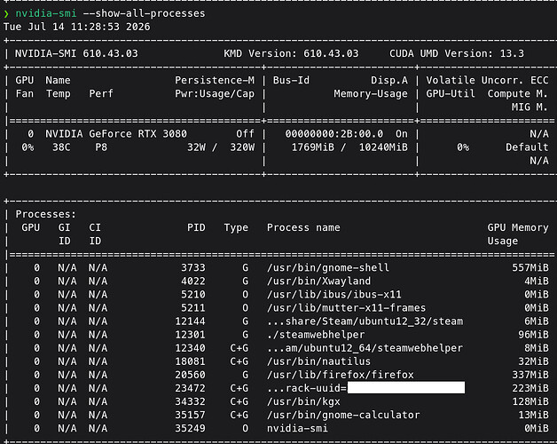The width and height of the screenshot is (557, 444).
Task: Click the /usr/lib/firefox/firefox process entry
Action: (341, 375)
